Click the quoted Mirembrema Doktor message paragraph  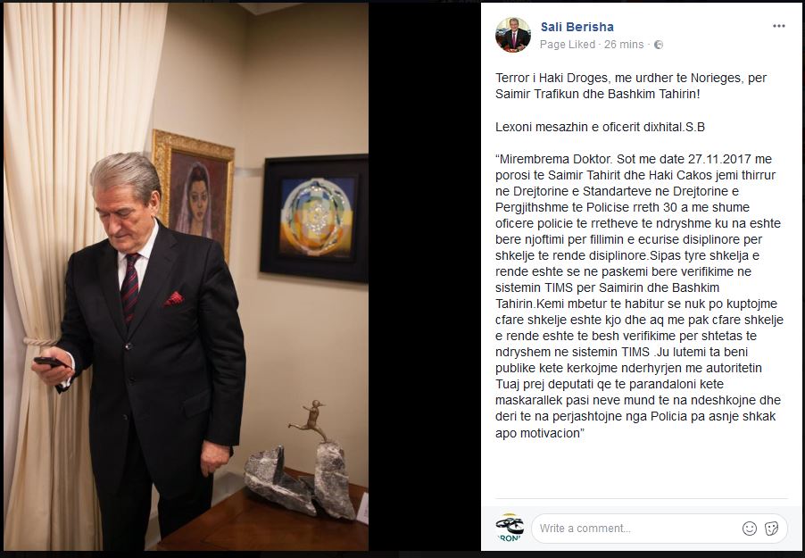[x=639, y=296]
